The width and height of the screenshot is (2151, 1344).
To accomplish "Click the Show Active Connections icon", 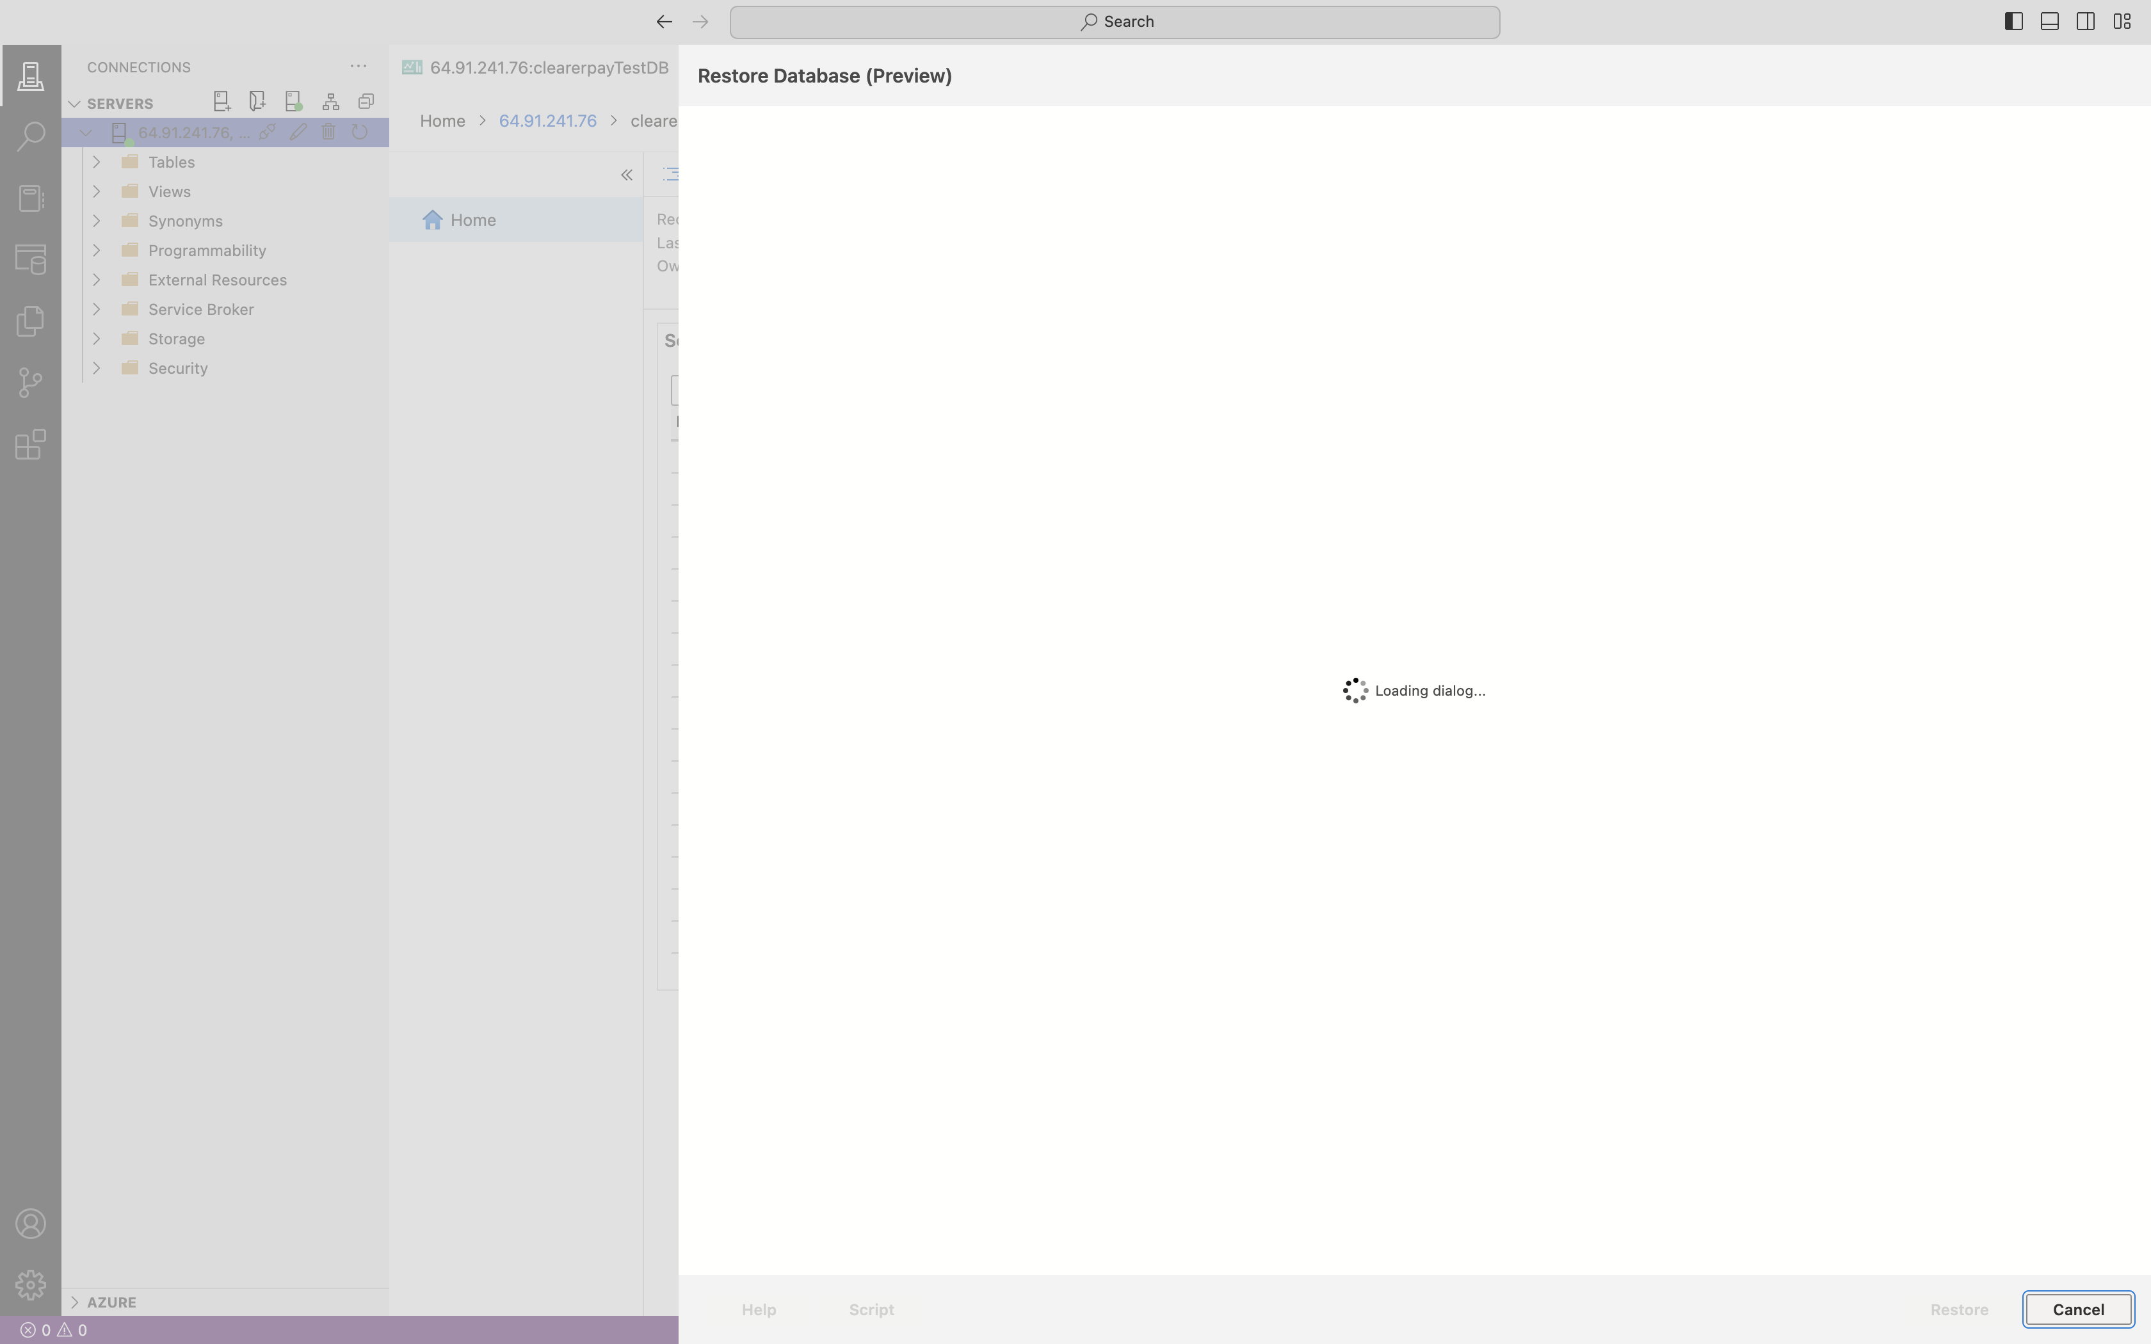I will tap(294, 102).
